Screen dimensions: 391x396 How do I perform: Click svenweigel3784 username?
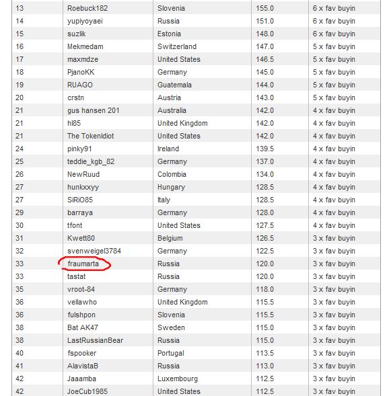pos(94,251)
